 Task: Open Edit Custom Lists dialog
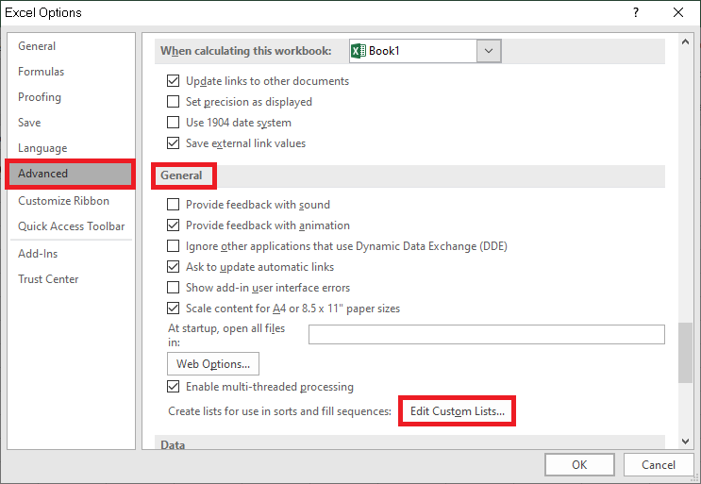point(457,411)
